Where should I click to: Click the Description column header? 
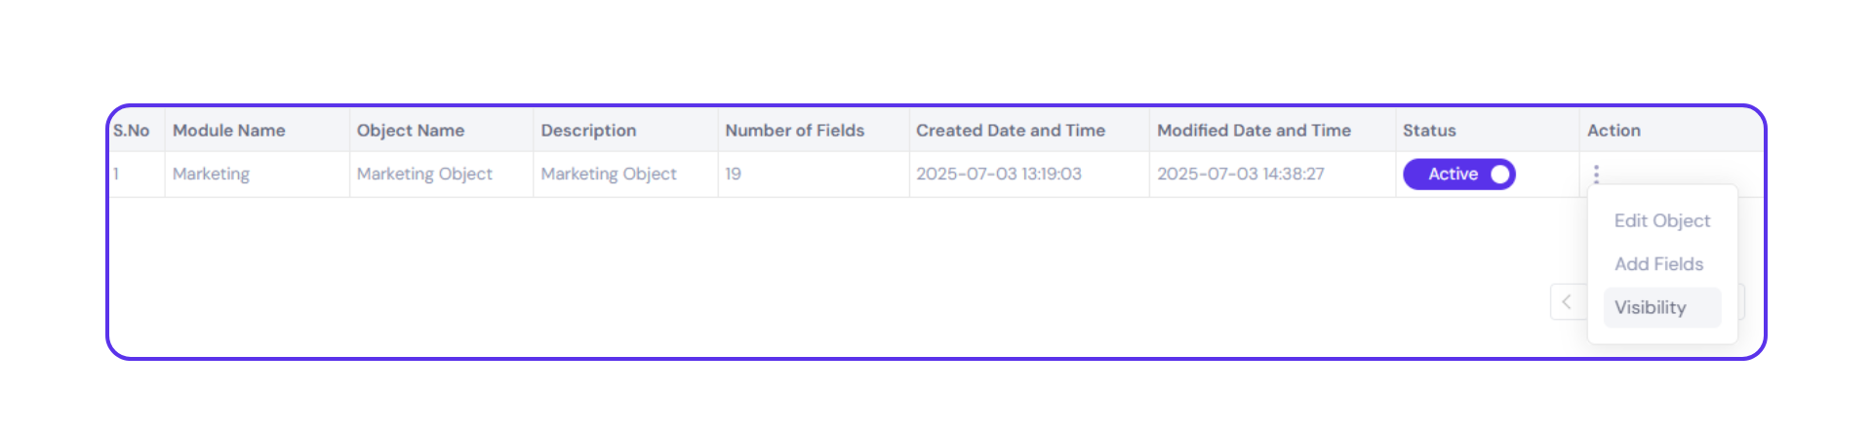(588, 131)
